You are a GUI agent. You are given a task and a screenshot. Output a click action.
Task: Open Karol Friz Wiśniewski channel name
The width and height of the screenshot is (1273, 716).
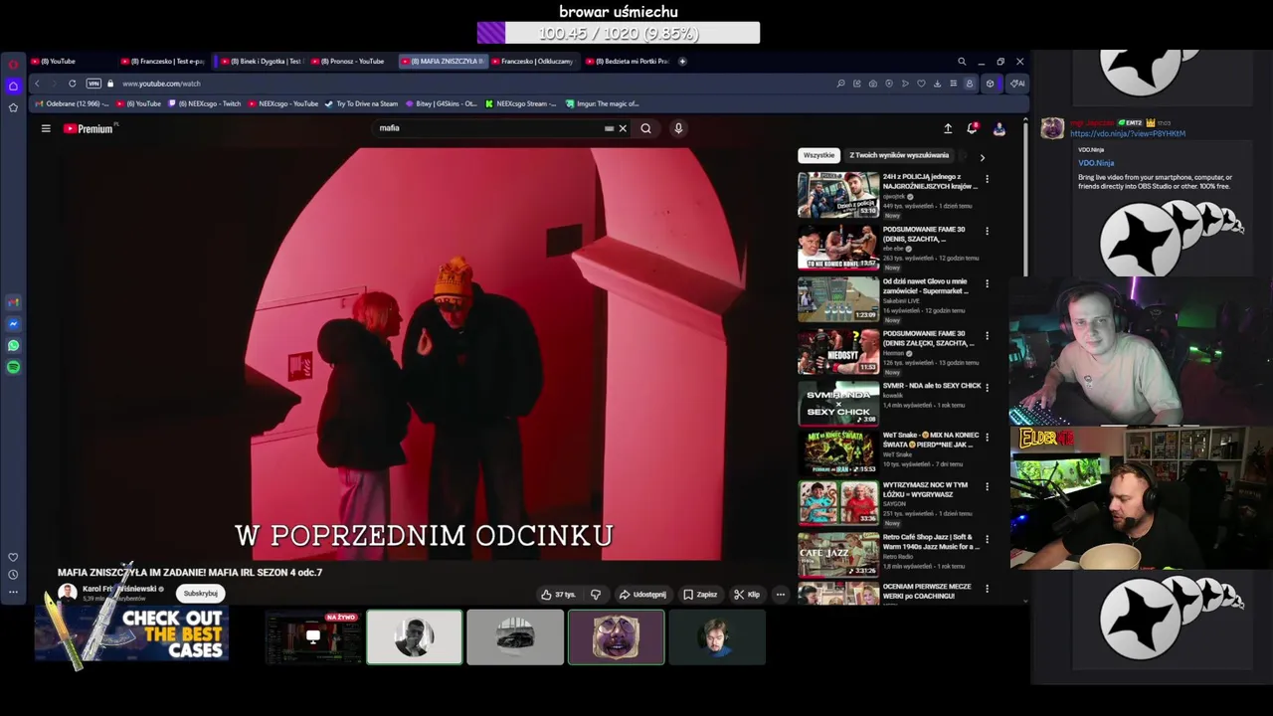pos(119,589)
